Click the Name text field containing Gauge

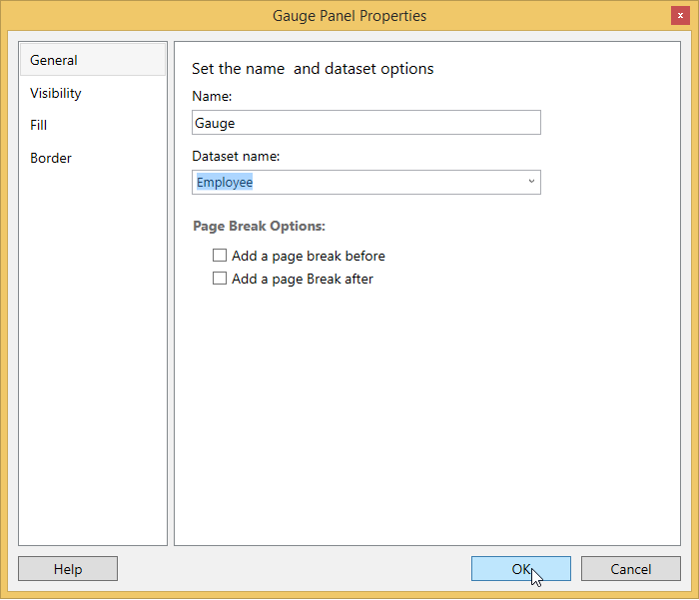coord(365,123)
